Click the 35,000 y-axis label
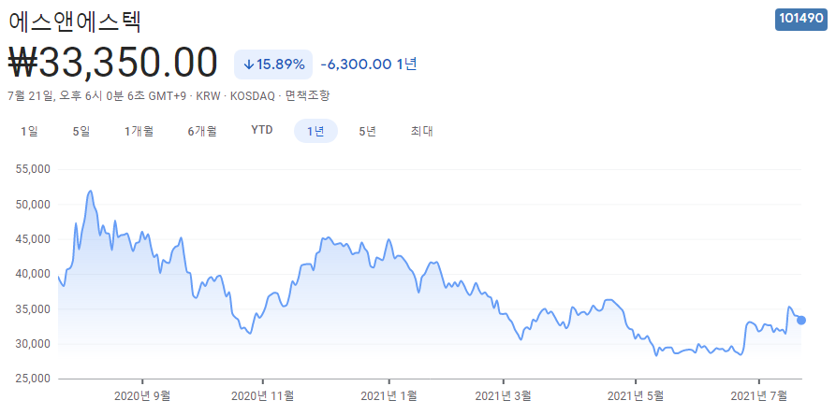The height and width of the screenshot is (415, 836). point(33,309)
